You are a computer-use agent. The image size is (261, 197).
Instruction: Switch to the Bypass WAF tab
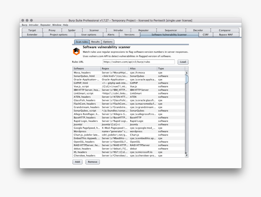(226, 35)
